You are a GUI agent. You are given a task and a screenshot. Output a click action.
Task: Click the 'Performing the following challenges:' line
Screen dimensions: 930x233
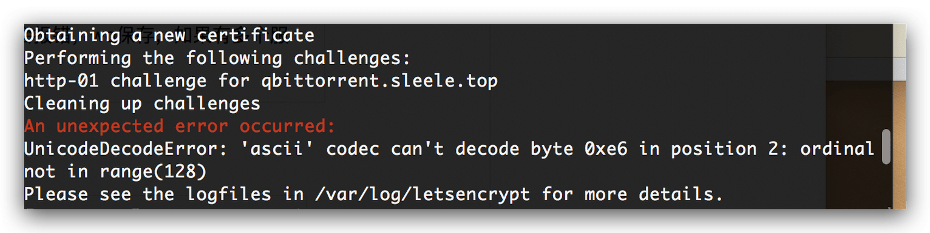[218, 58]
